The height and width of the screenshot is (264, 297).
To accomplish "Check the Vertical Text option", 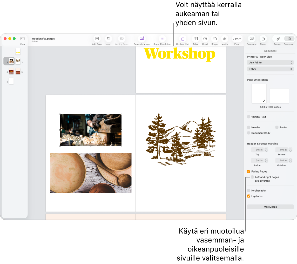I will pyautogui.click(x=249, y=117).
